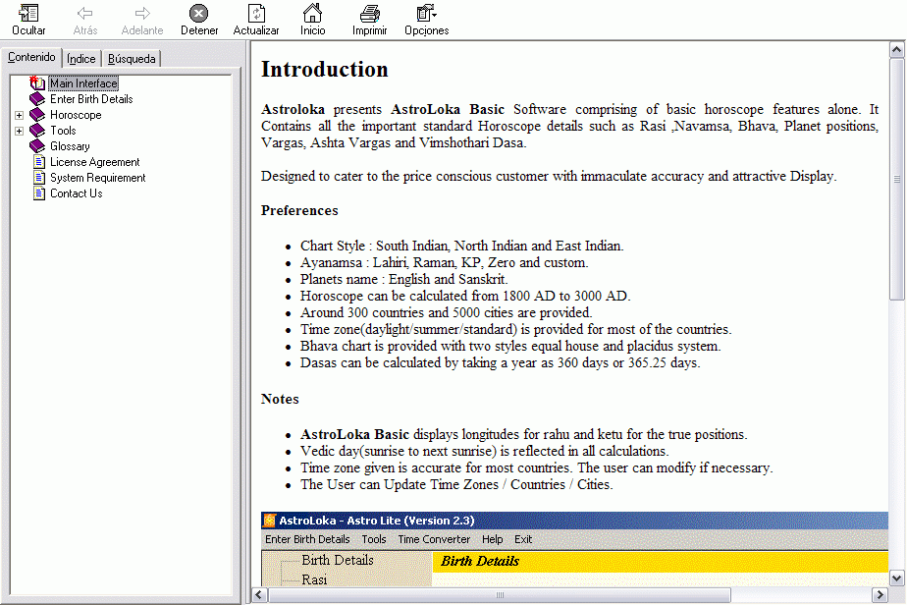
Task: Switch to the Búsqueda tab
Action: coord(132,59)
